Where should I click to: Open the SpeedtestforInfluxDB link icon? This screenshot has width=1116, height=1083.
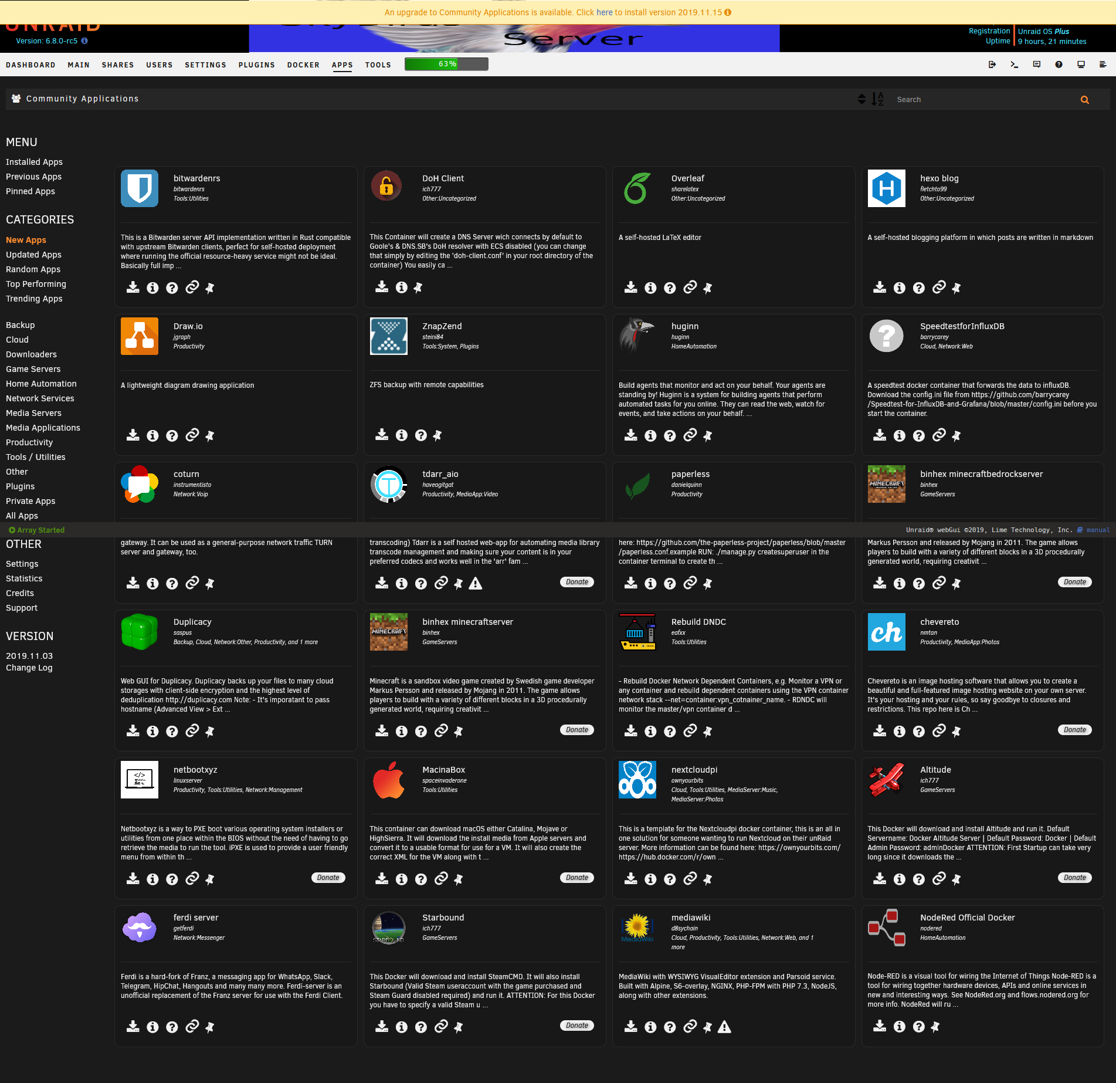939,435
